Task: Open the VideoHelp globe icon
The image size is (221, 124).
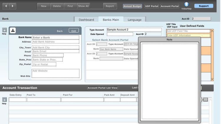Action: 186,4
